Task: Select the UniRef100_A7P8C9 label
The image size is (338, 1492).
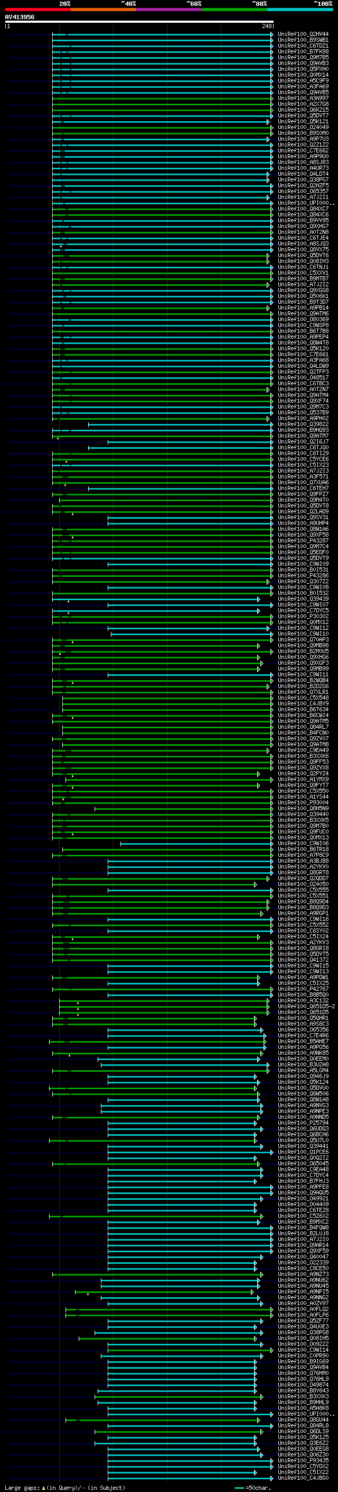Action: coord(303,855)
